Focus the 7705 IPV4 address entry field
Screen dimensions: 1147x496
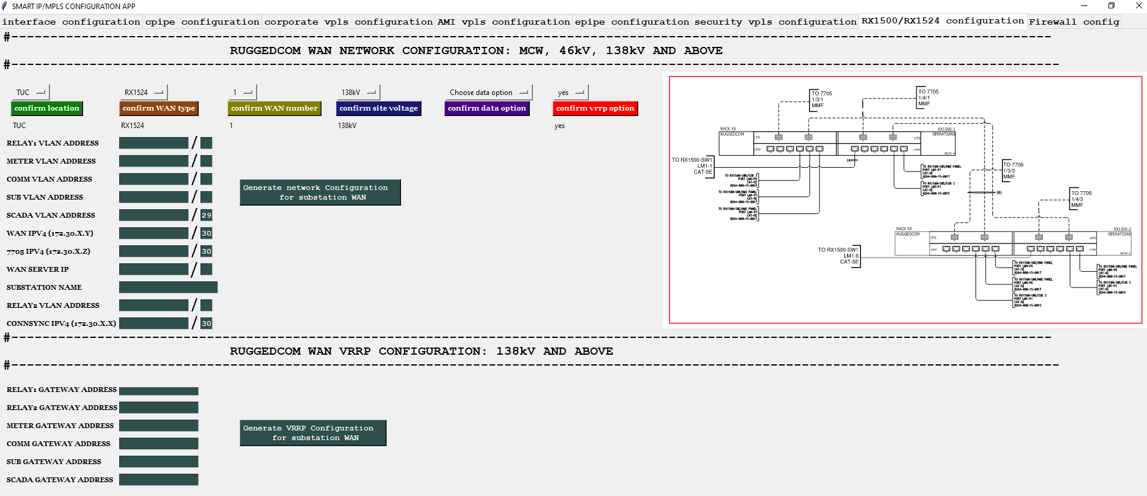coord(154,251)
